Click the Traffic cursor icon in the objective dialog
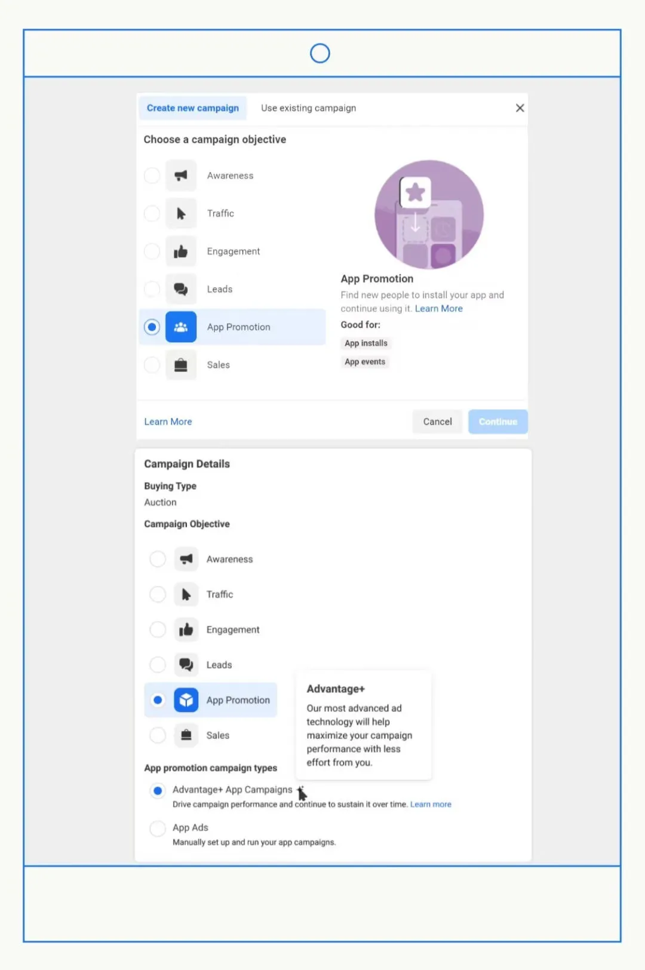Image resolution: width=645 pixels, height=970 pixels. [181, 213]
